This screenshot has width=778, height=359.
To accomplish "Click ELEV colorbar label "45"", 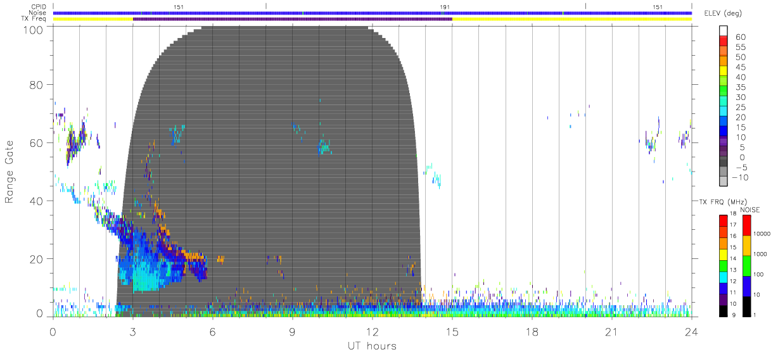I will tap(741, 66).
